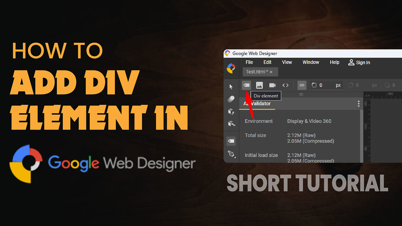Screen dimensions: 402x226
Task: Select the Tag tool in left toolbar
Action: pyautogui.click(x=231, y=141)
